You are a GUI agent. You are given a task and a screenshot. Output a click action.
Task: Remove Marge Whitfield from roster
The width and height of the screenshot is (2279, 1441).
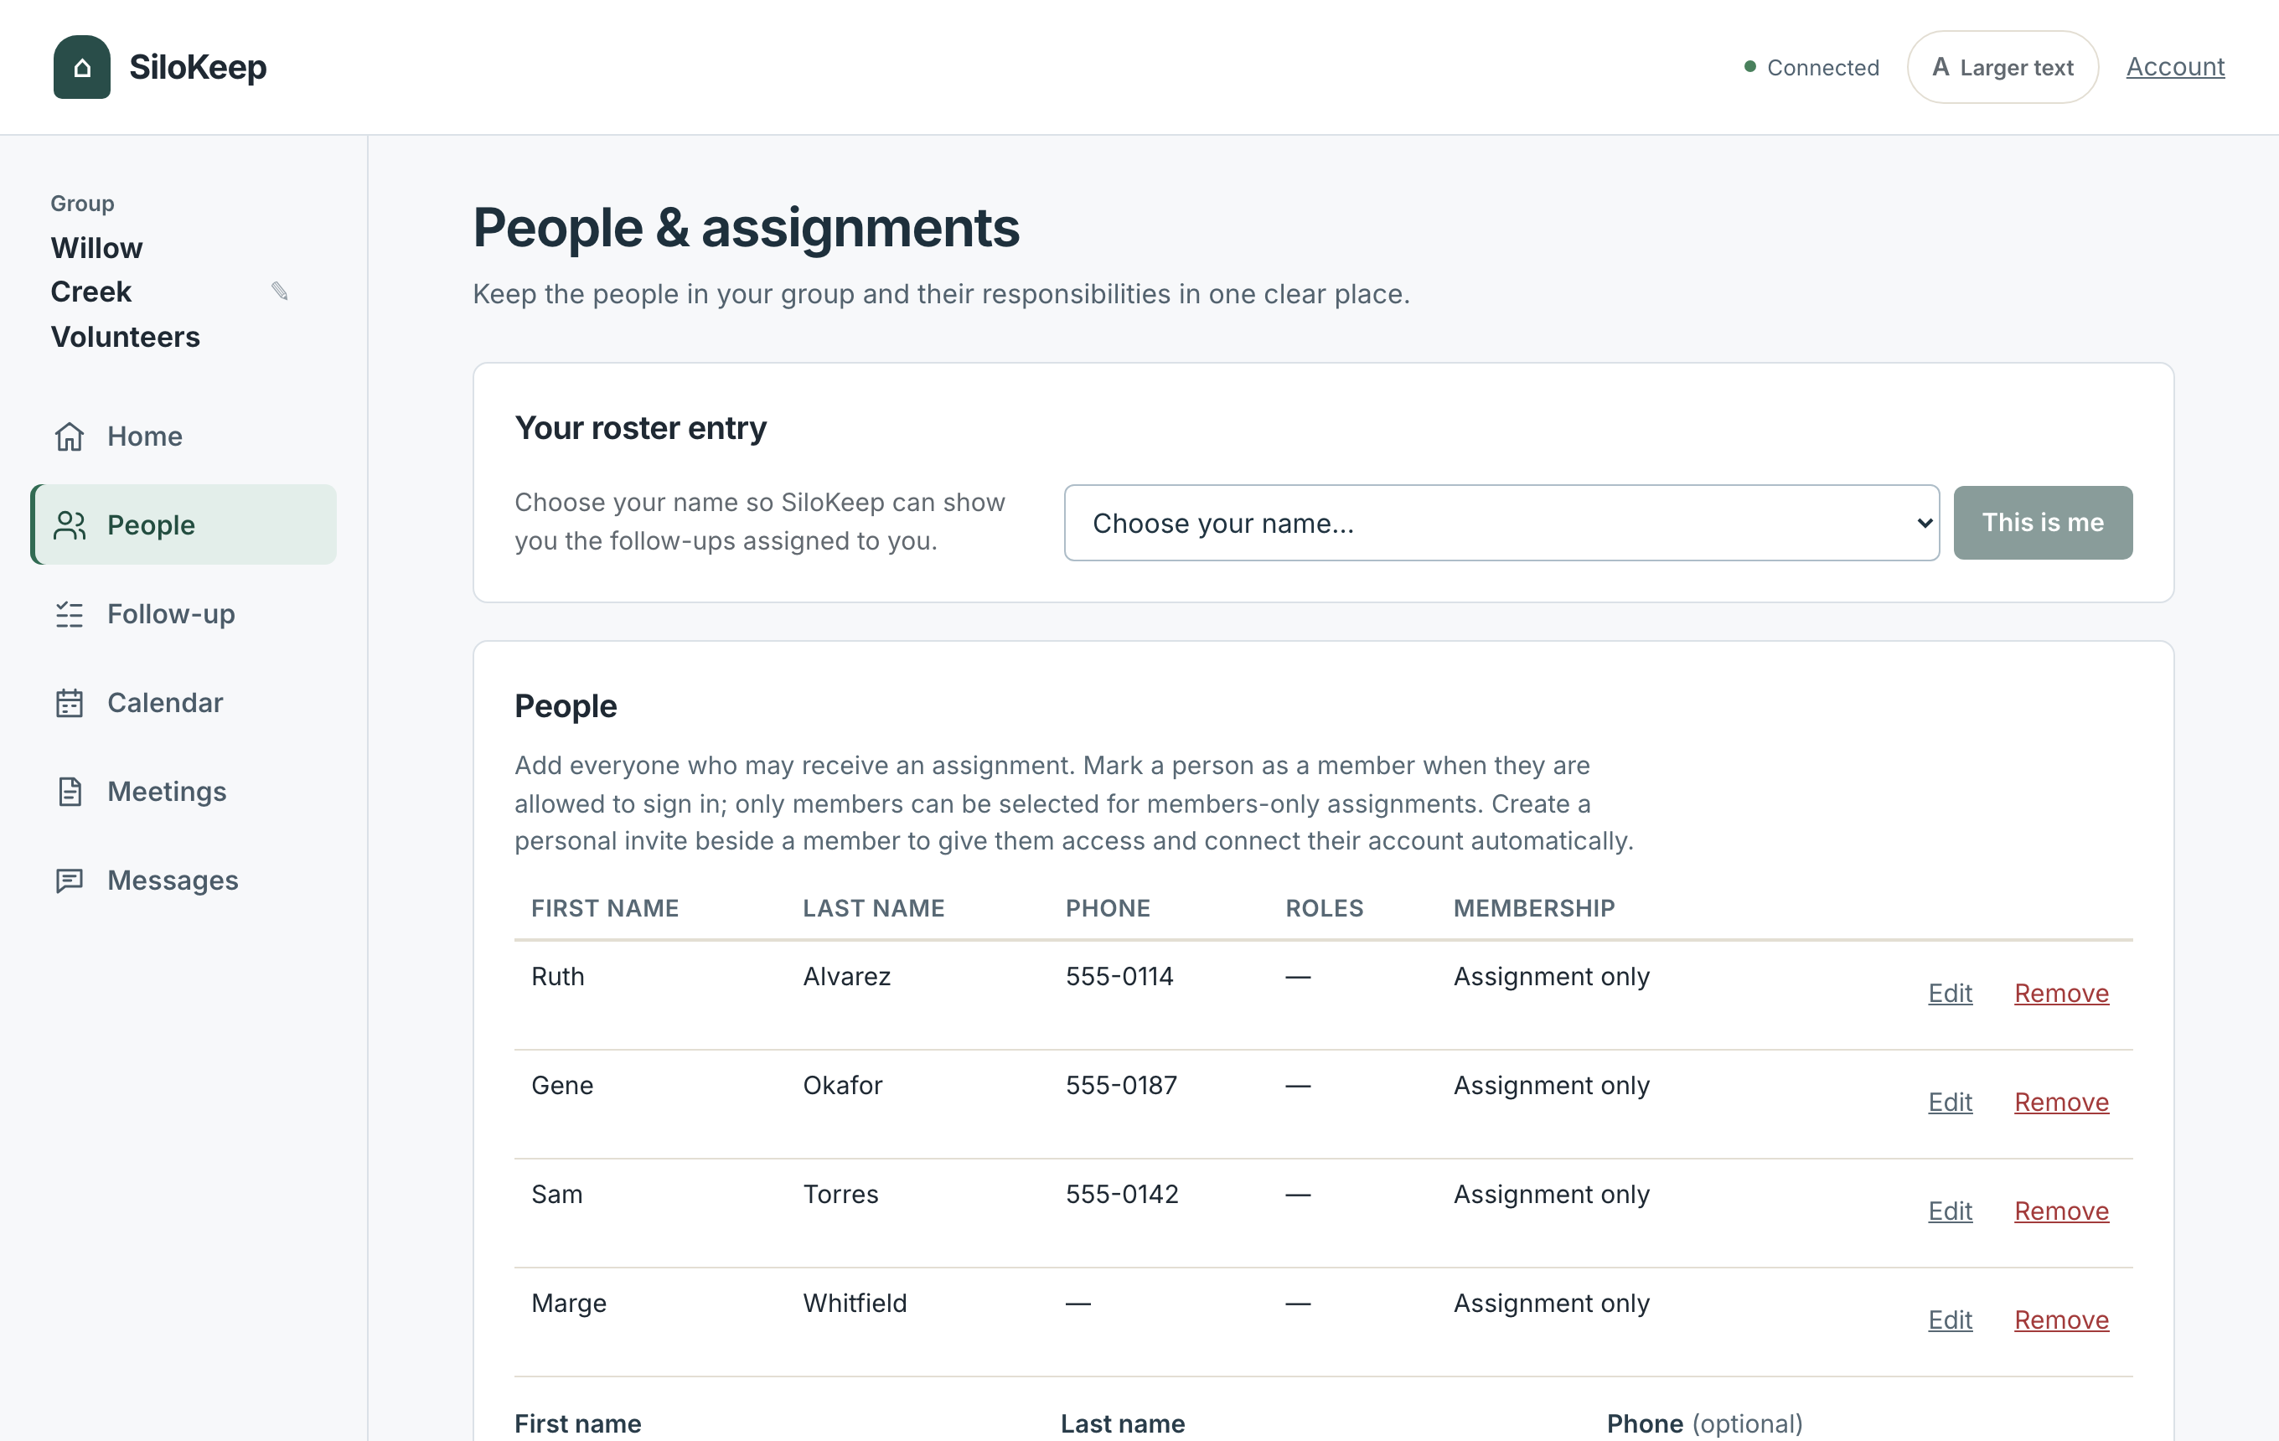(x=2061, y=1320)
